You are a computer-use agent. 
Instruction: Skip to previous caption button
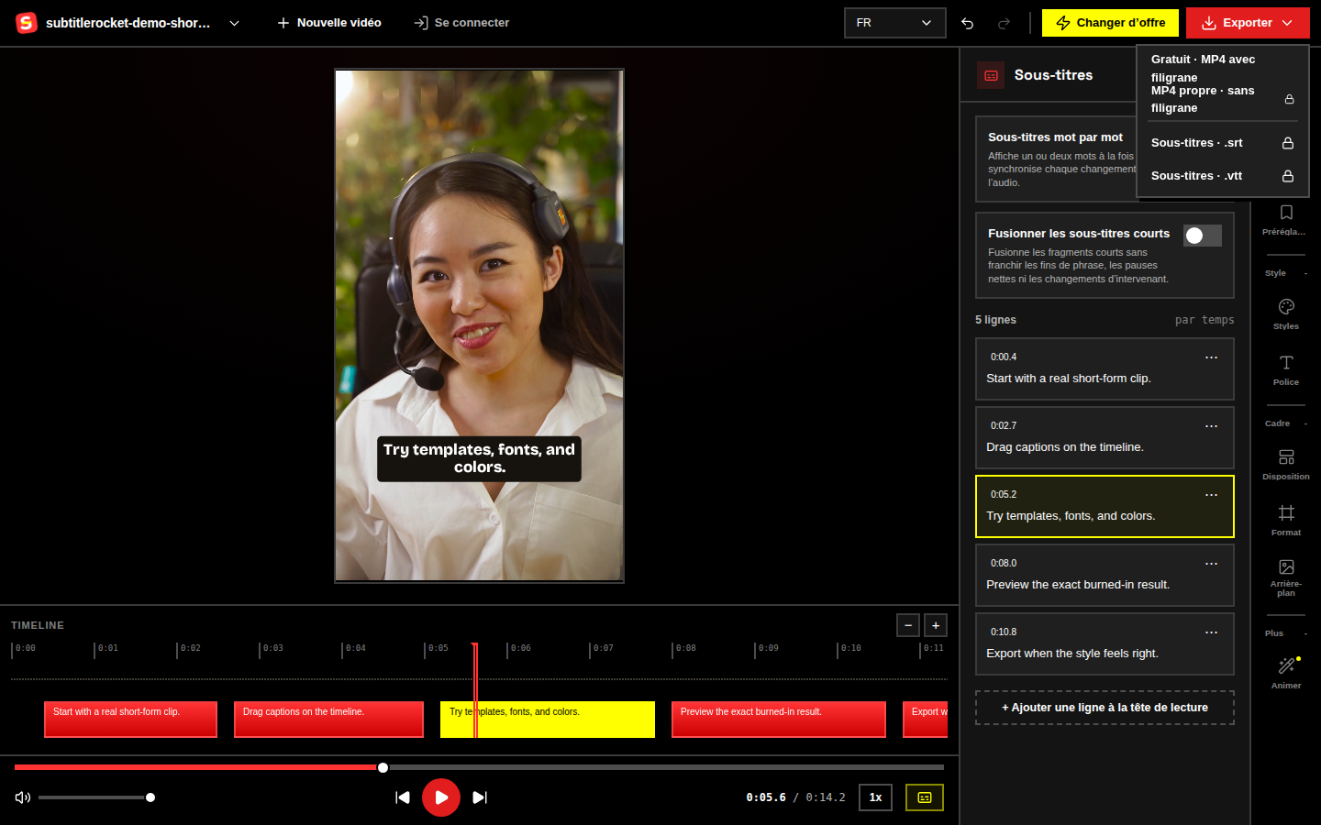tap(402, 797)
